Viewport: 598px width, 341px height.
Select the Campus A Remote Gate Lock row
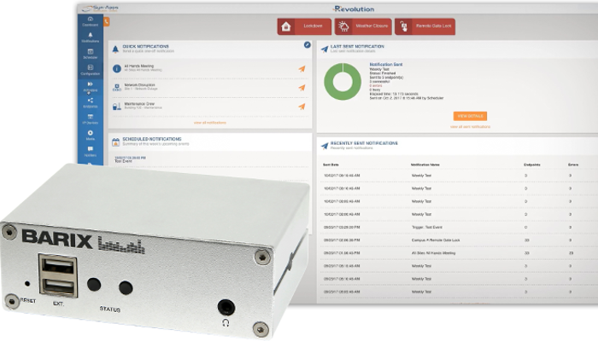click(x=458, y=240)
